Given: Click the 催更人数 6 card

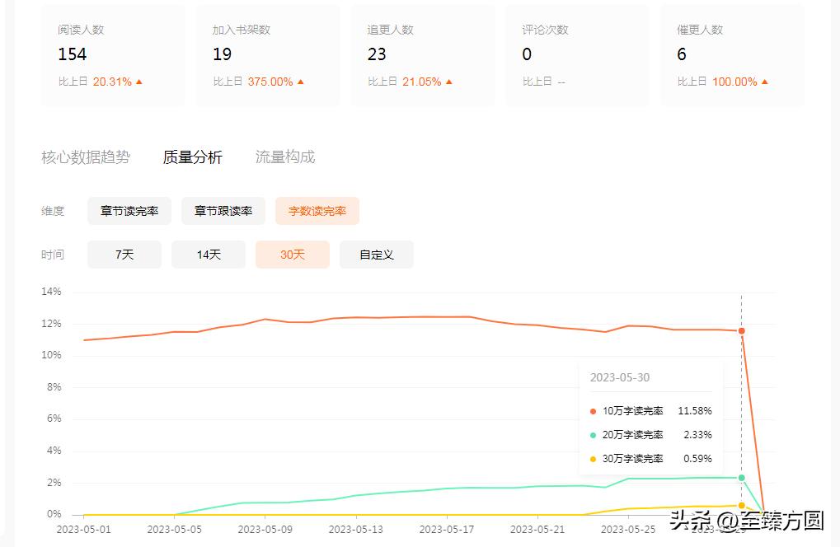Looking at the screenshot, I should click(x=732, y=55).
